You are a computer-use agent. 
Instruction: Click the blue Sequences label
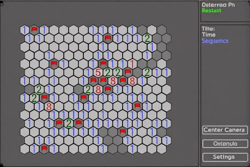pos(215,41)
